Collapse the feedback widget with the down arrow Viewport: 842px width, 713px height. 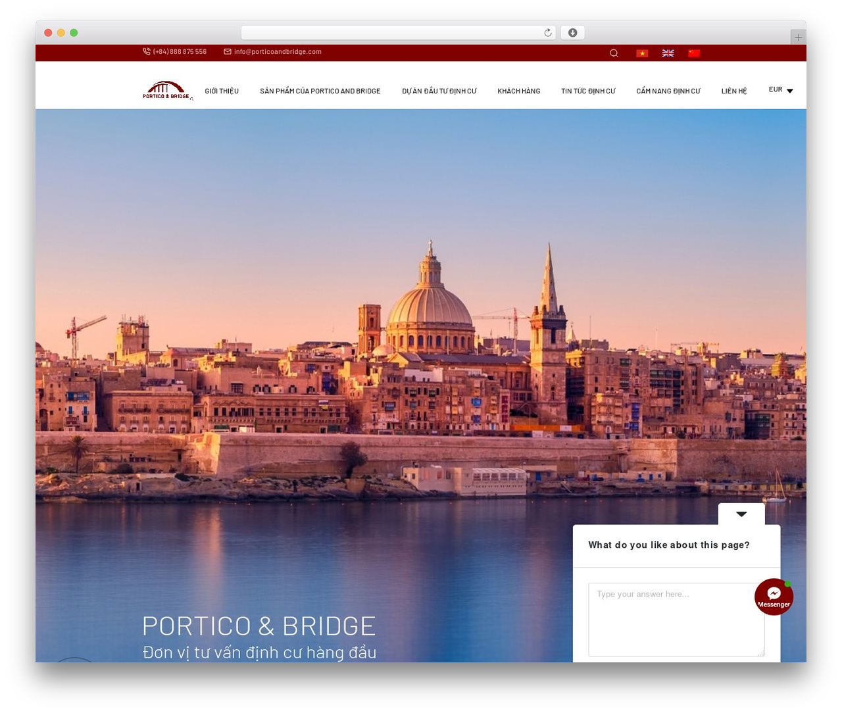tap(741, 514)
